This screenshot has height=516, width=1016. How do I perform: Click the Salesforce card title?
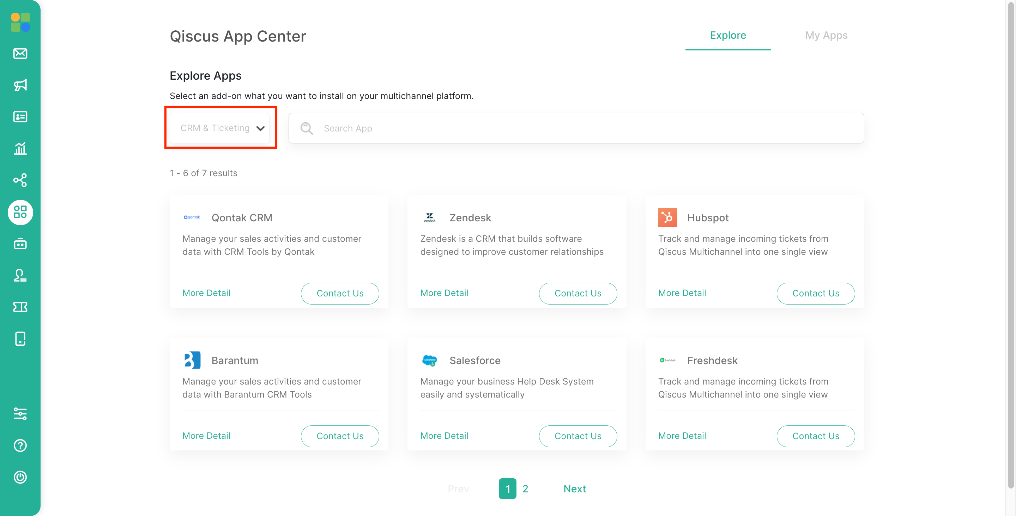click(475, 360)
